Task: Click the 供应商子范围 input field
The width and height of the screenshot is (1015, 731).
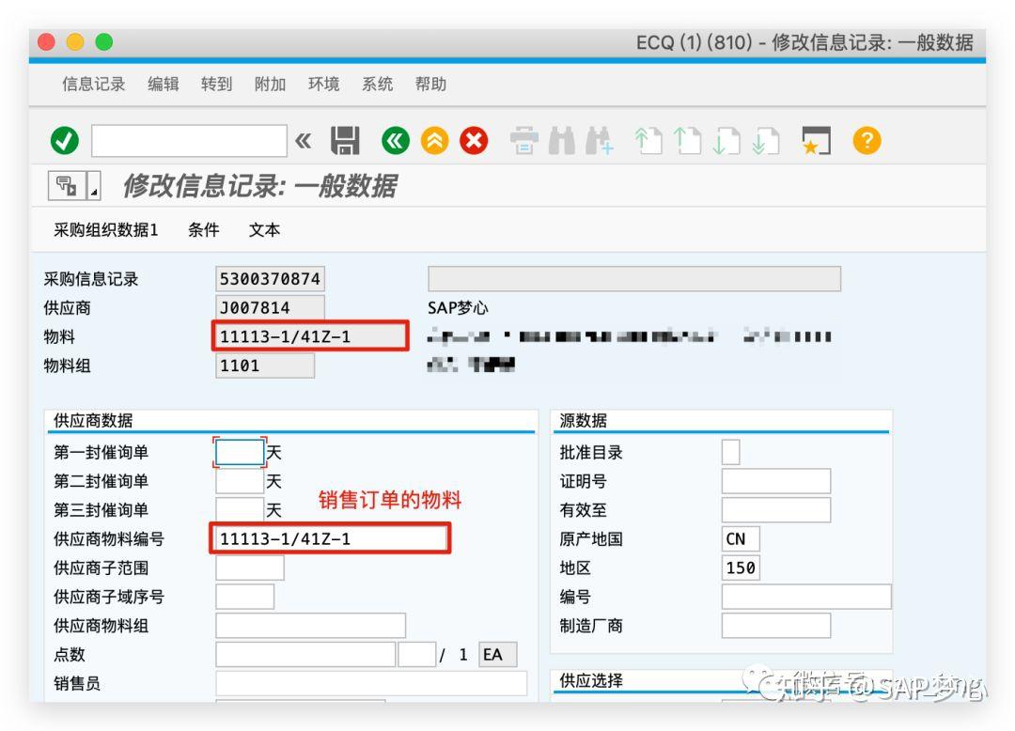Action: 249,568
